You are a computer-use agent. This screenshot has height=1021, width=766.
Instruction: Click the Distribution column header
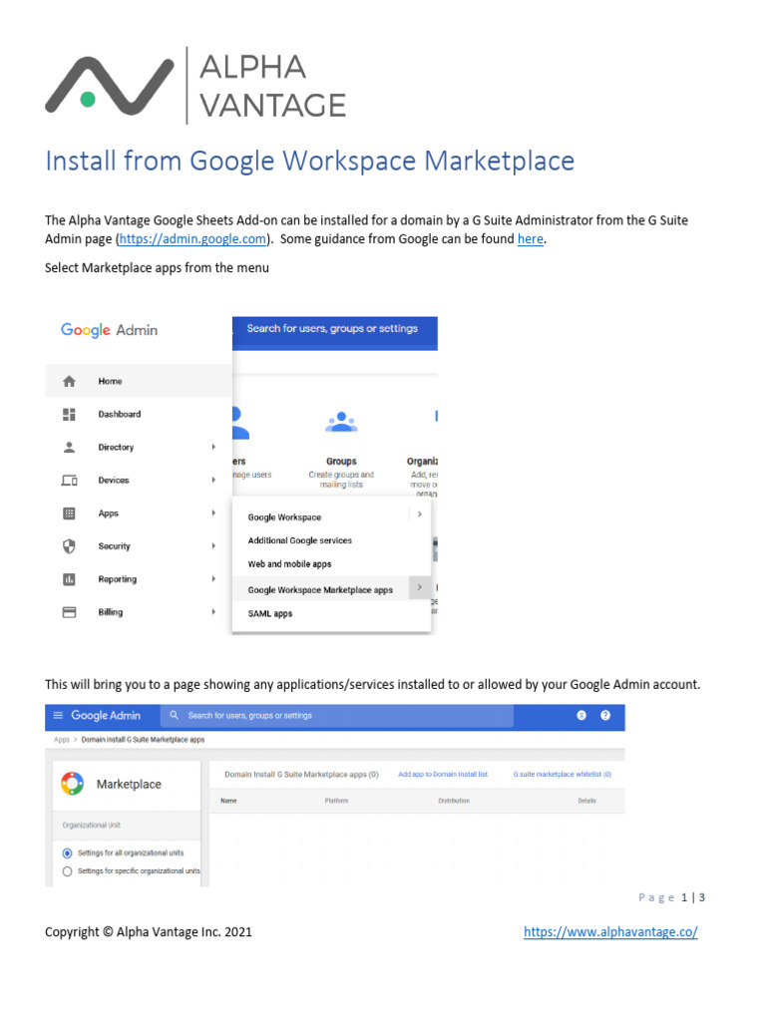(454, 801)
